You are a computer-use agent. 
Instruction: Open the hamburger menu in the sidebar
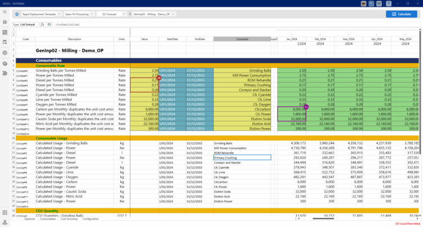coord(5,12)
